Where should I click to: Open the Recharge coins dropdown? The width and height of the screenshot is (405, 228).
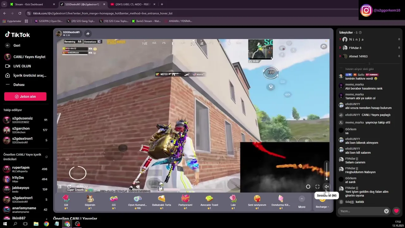322,207
